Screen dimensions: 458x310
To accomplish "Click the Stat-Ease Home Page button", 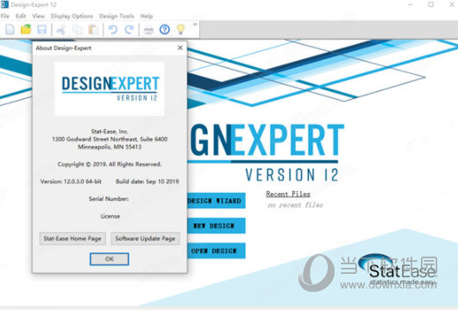I will [72, 239].
